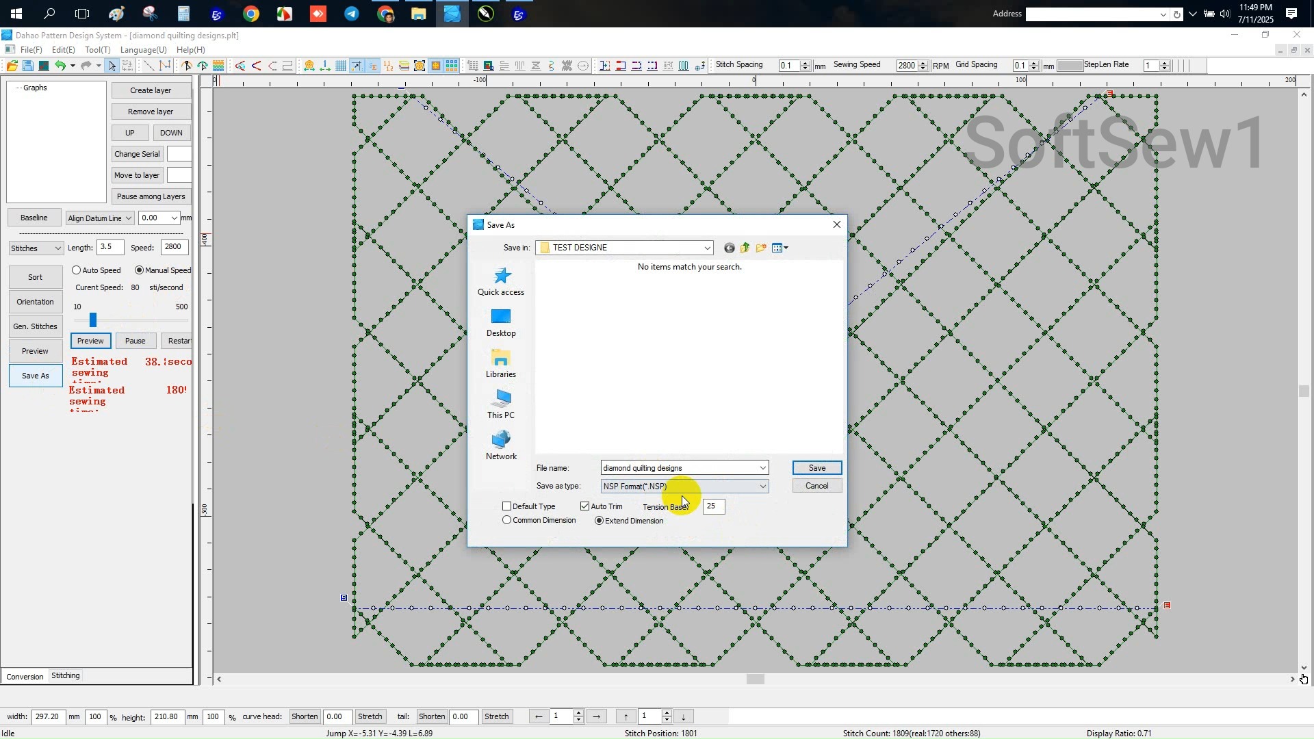Click the open file folder icon in toolbar
The image size is (1314, 739).
point(12,66)
